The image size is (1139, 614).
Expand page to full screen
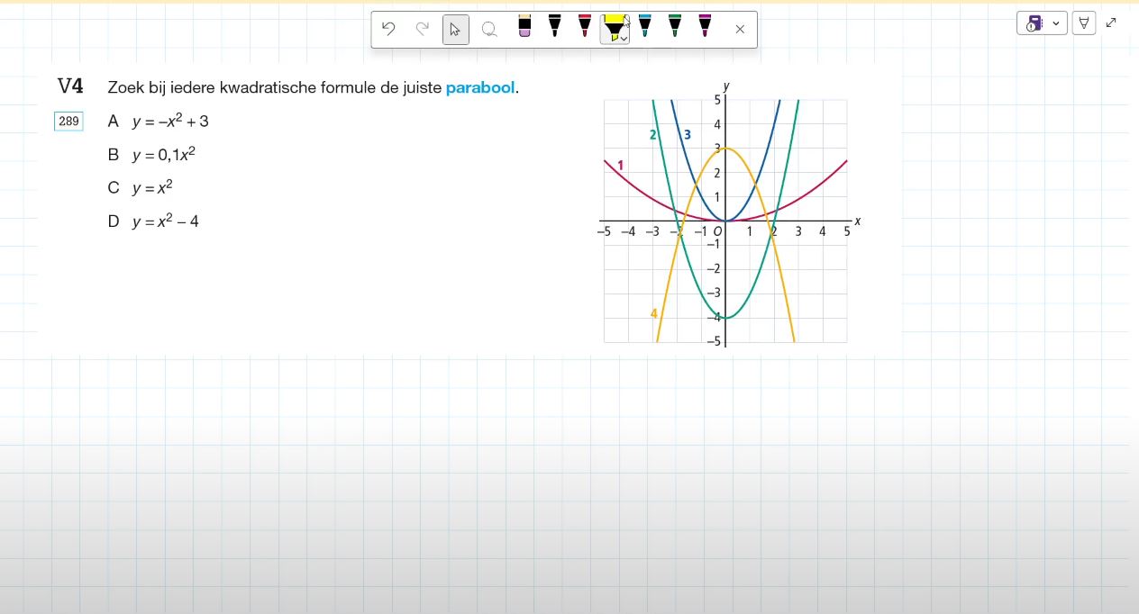pyautogui.click(x=1111, y=23)
